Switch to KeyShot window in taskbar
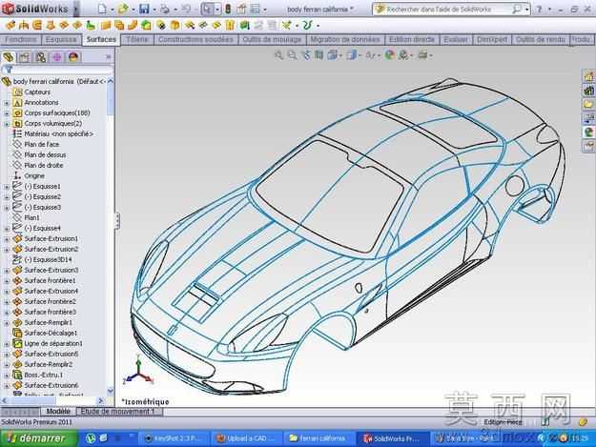 pos(173,438)
